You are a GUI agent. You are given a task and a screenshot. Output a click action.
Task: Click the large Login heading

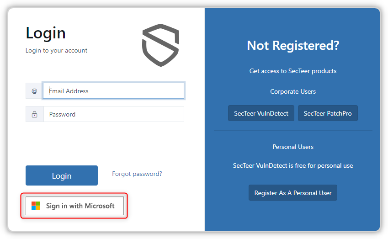[x=46, y=33]
